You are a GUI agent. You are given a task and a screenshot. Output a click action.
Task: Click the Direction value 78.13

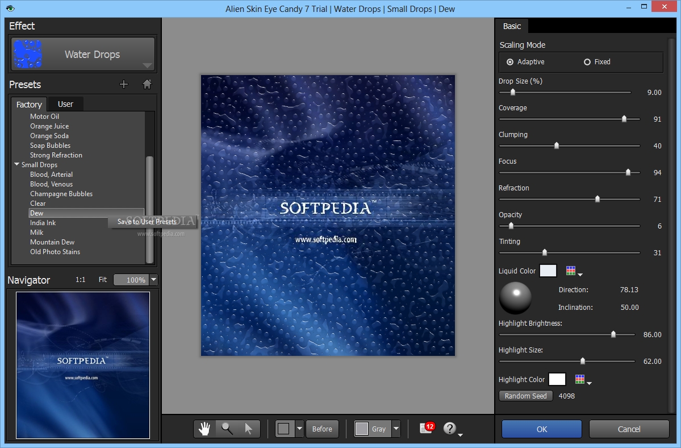pos(629,290)
